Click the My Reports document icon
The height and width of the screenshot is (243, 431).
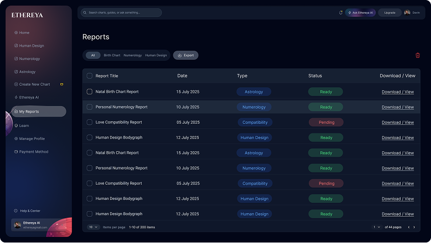[x=16, y=112]
